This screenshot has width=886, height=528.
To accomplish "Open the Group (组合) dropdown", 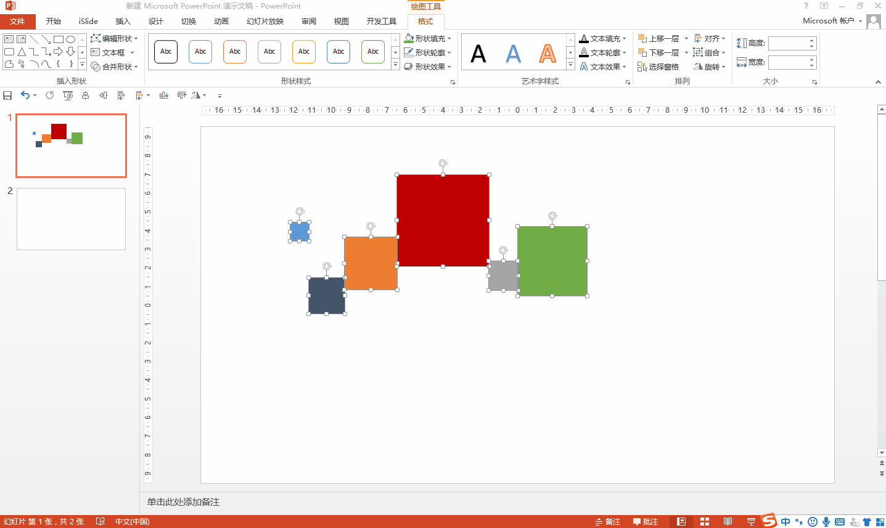I will point(710,52).
